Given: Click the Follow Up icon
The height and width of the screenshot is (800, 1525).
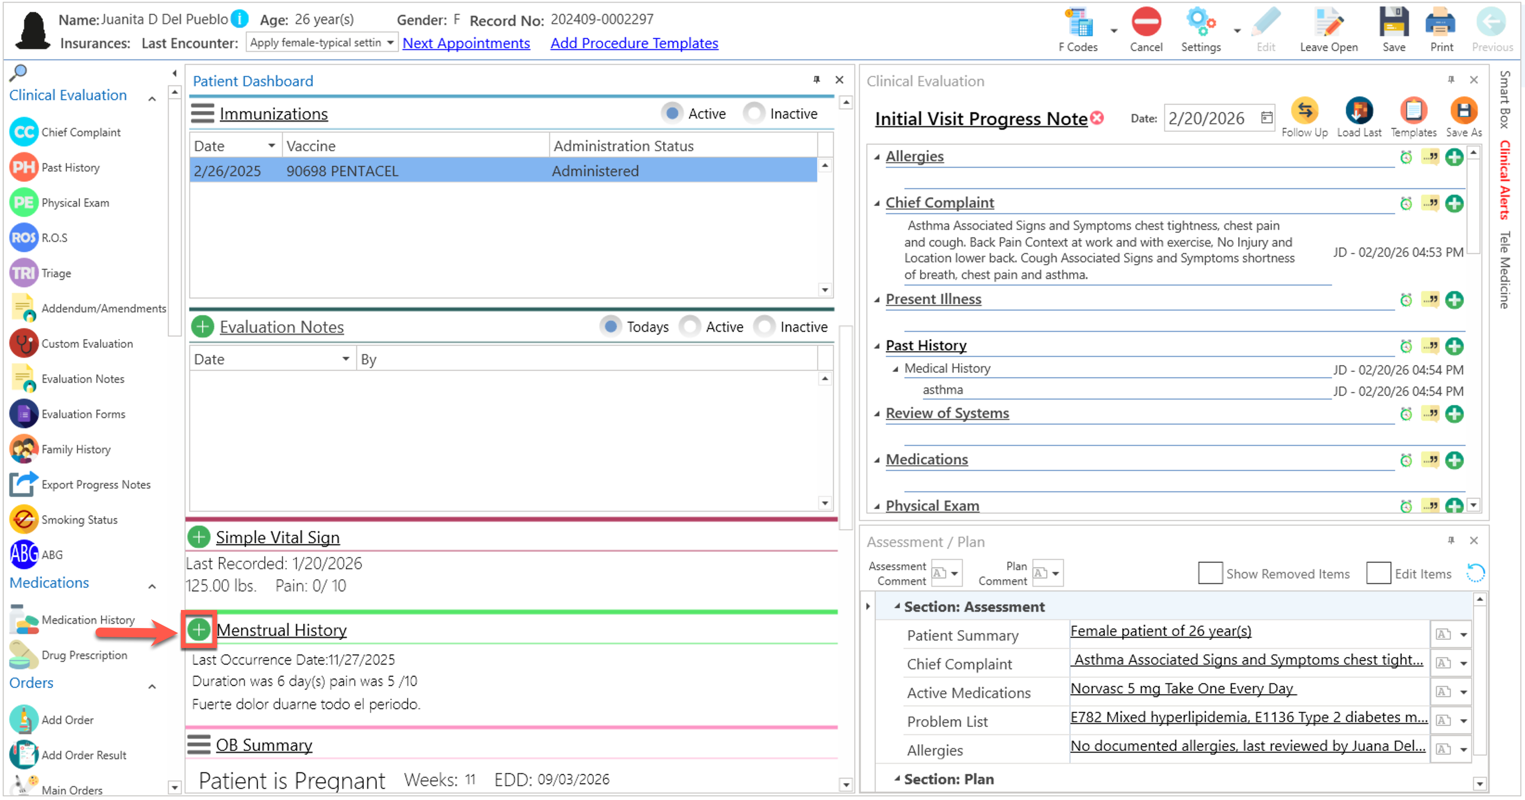Looking at the screenshot, I should (x=1305, y=111).
